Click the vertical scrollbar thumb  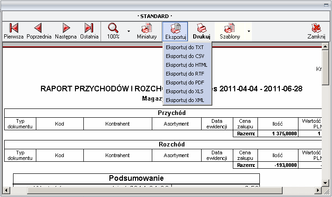click(x=325, y=67)
